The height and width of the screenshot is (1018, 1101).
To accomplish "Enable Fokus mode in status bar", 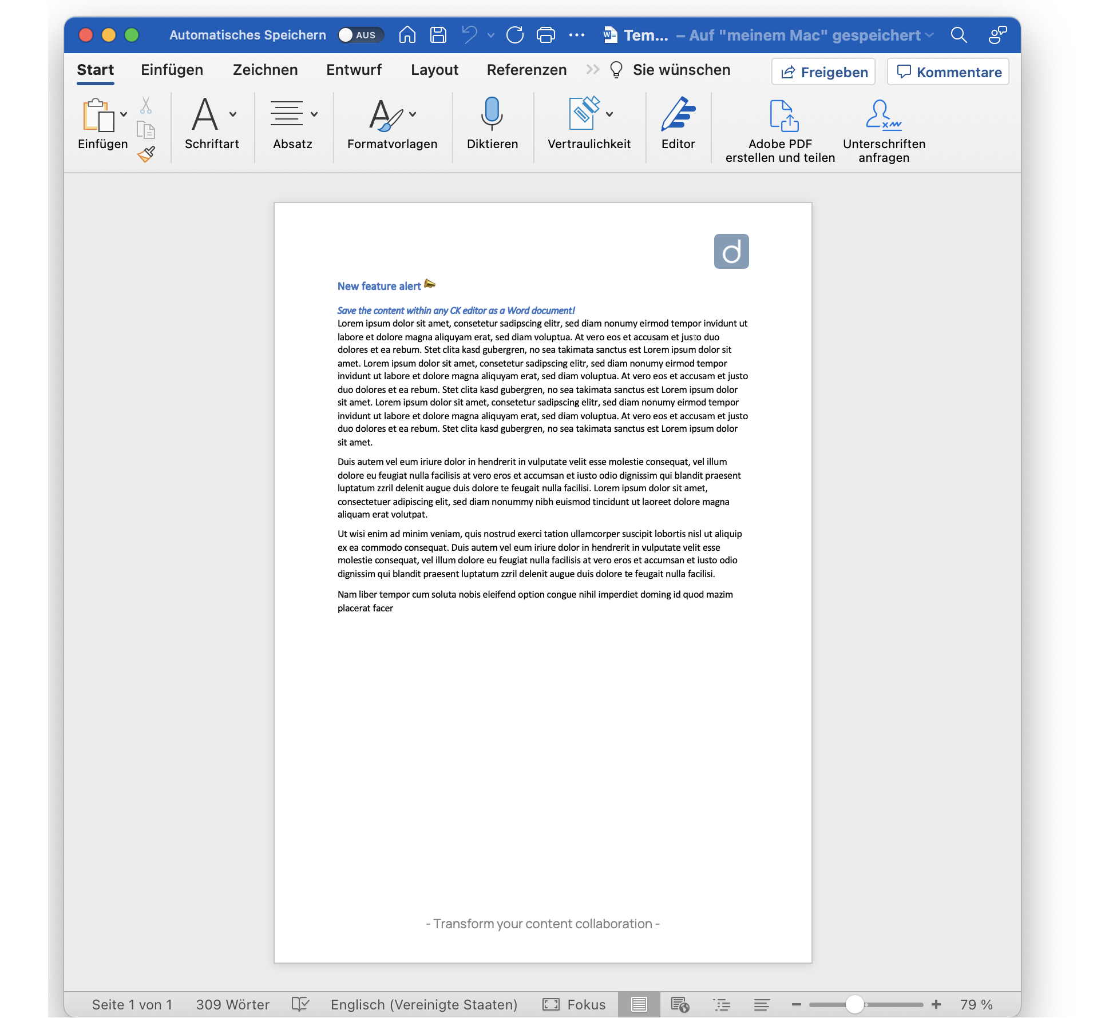I will pyautogui.click(x=574, y=1004).
